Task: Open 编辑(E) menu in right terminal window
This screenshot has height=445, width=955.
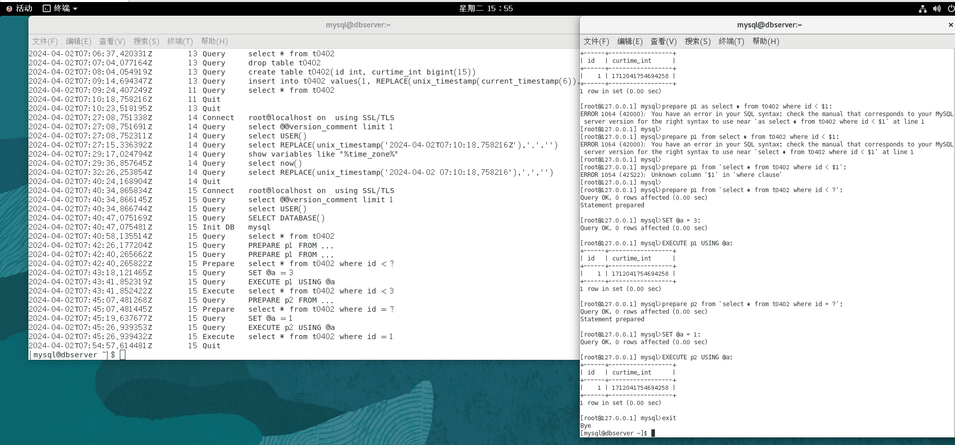Action: click(x=630, y=42)
